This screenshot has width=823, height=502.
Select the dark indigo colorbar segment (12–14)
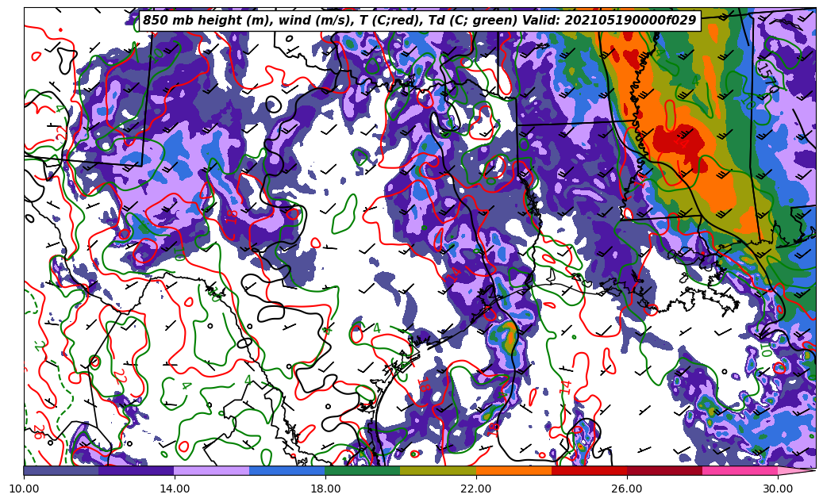[137, 470]
